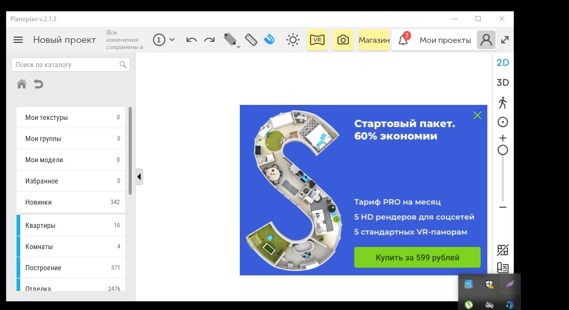This screenshot has height=310, width=569.
Task: Close the starter pack advertisement
Action: point(477,115)
